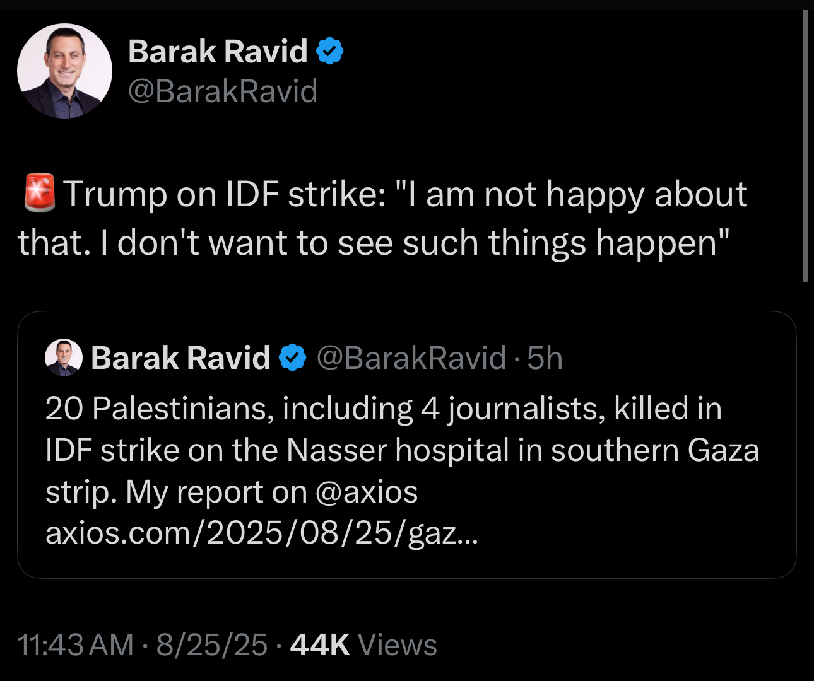Click the 11:43 AM post time
The height and width of the screenshot is (681, 814).
click(76, 644)
